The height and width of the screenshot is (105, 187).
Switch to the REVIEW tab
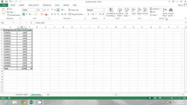[x=66, y=5]
